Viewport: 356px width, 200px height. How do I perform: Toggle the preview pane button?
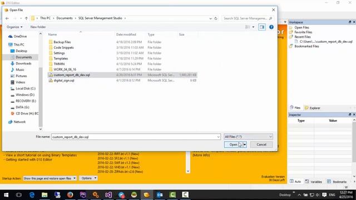(262, 27)
